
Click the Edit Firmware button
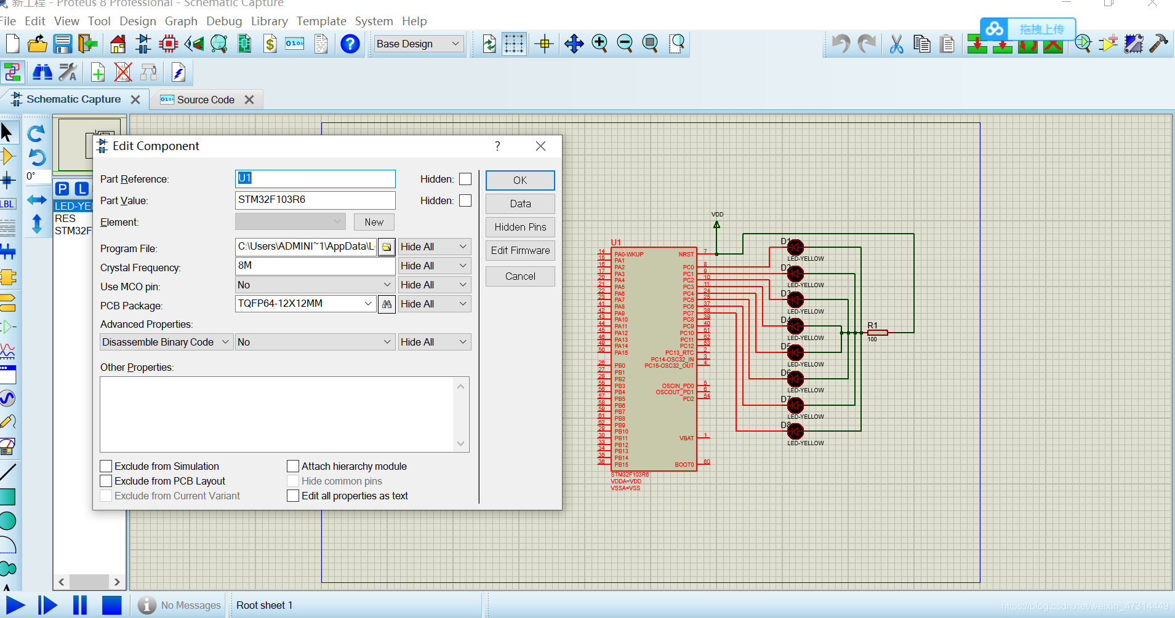pos(520,250)
